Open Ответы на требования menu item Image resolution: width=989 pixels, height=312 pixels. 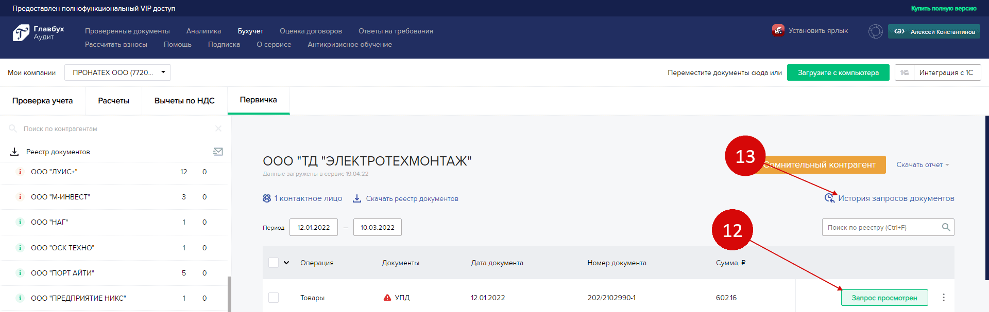[x=396, y=31]
